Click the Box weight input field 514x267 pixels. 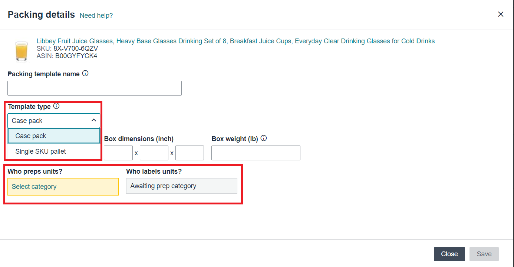256,153
